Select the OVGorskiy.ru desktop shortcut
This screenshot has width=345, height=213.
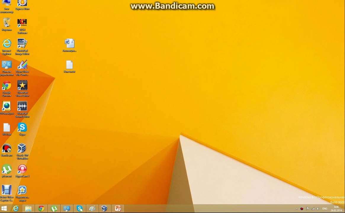coord(7,108)
